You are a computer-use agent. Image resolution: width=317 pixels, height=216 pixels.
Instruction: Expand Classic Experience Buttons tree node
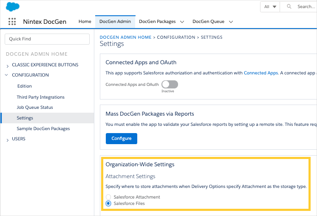pos(8,65)
